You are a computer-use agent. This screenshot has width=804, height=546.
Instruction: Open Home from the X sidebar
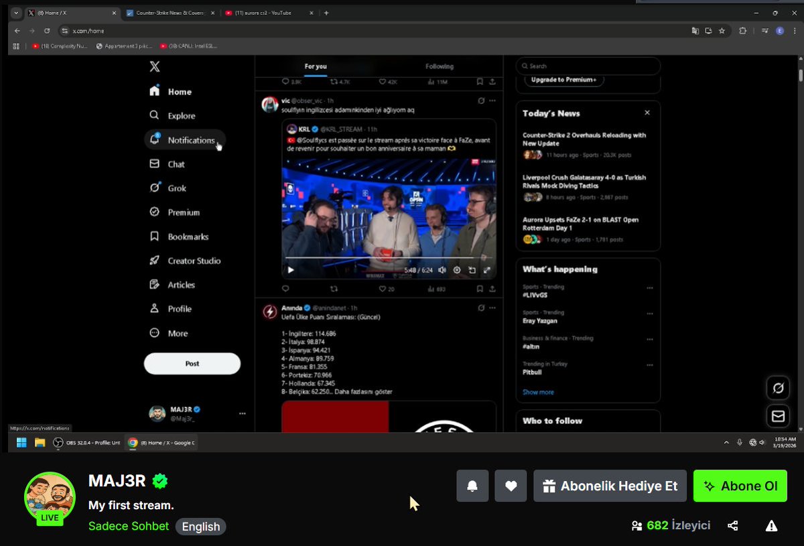[171, 92]
